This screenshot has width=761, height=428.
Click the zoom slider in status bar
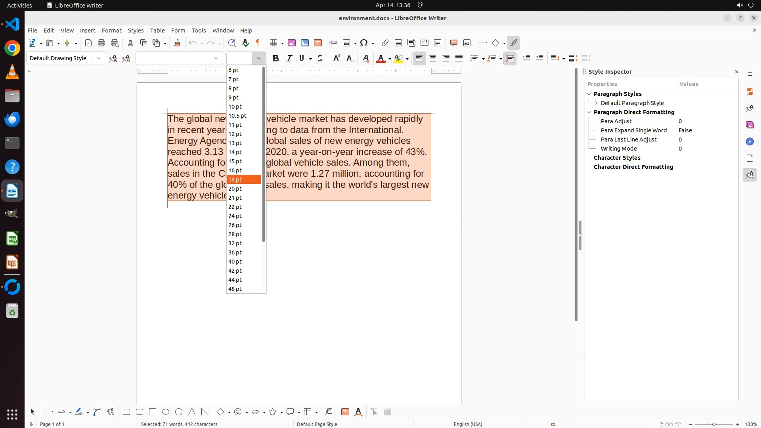(714, 424)
